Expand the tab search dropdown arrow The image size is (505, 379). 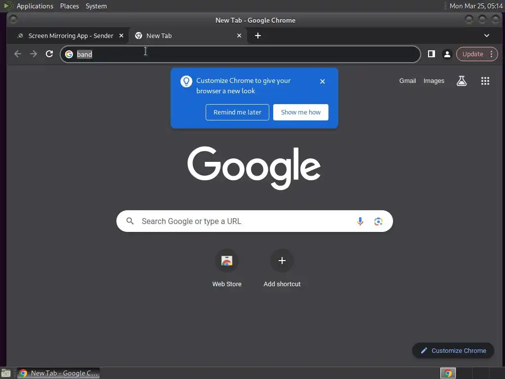(x=487, y=36)
